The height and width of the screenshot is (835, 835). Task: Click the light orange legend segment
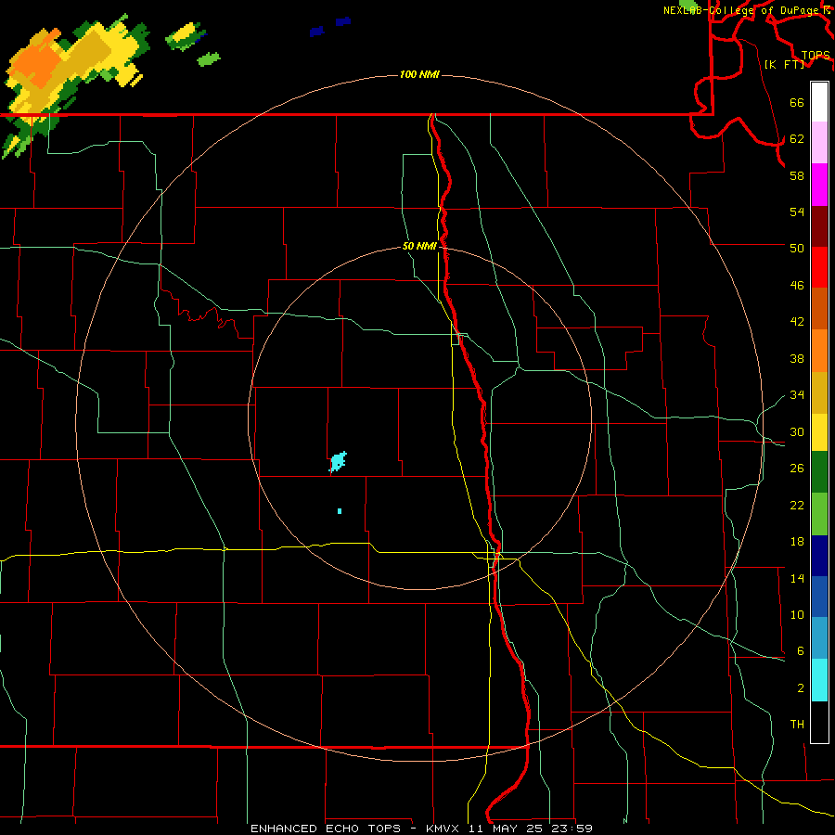pyautogui.click(x=819, y=351)
